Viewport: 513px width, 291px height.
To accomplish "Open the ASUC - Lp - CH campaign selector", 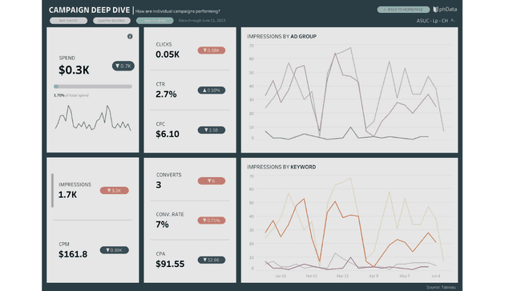I will (432, 21).
